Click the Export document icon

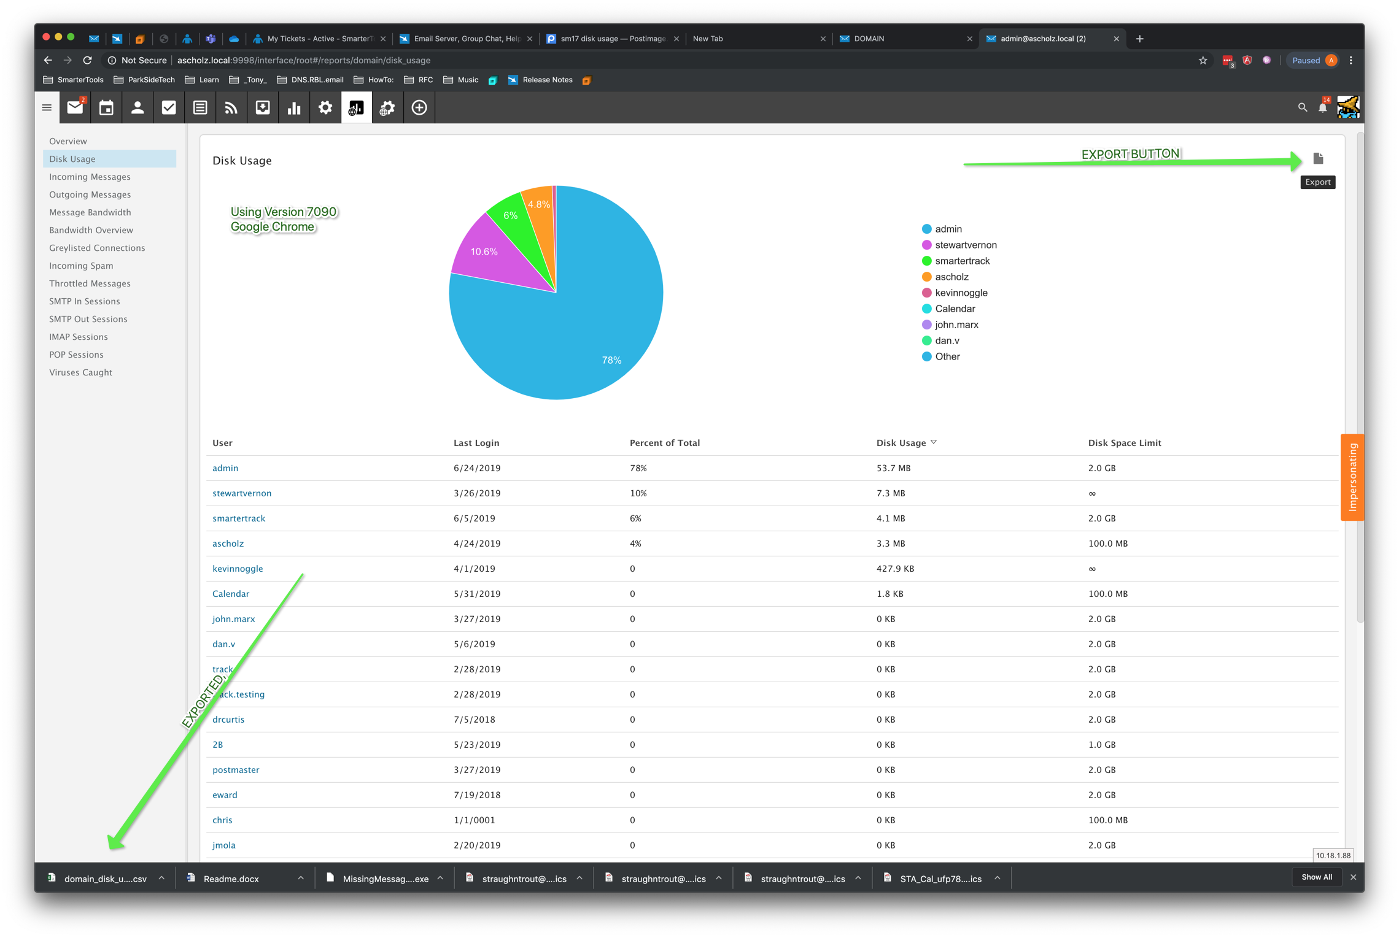pyautogui.click(x=1318, y=159)
